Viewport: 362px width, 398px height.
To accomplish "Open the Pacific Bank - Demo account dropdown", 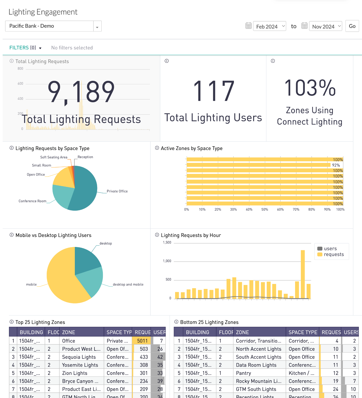I will coord(97,26).
